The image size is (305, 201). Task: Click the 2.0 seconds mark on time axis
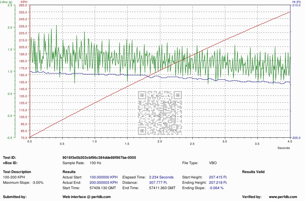pyautogui.click(x=160, y=142)
